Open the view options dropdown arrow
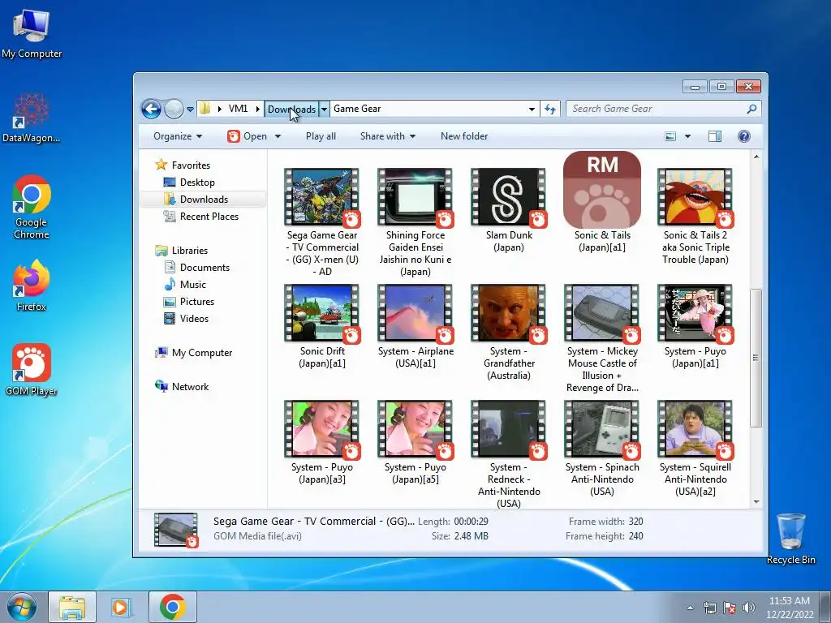 pyautogui.click(x=687, y=136)
